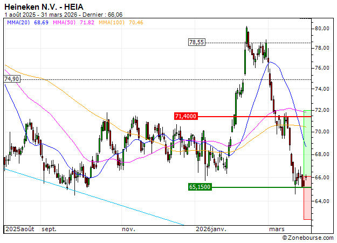
Task: Click the 72,00 value on price axis
Action: (x=323, y=110)
